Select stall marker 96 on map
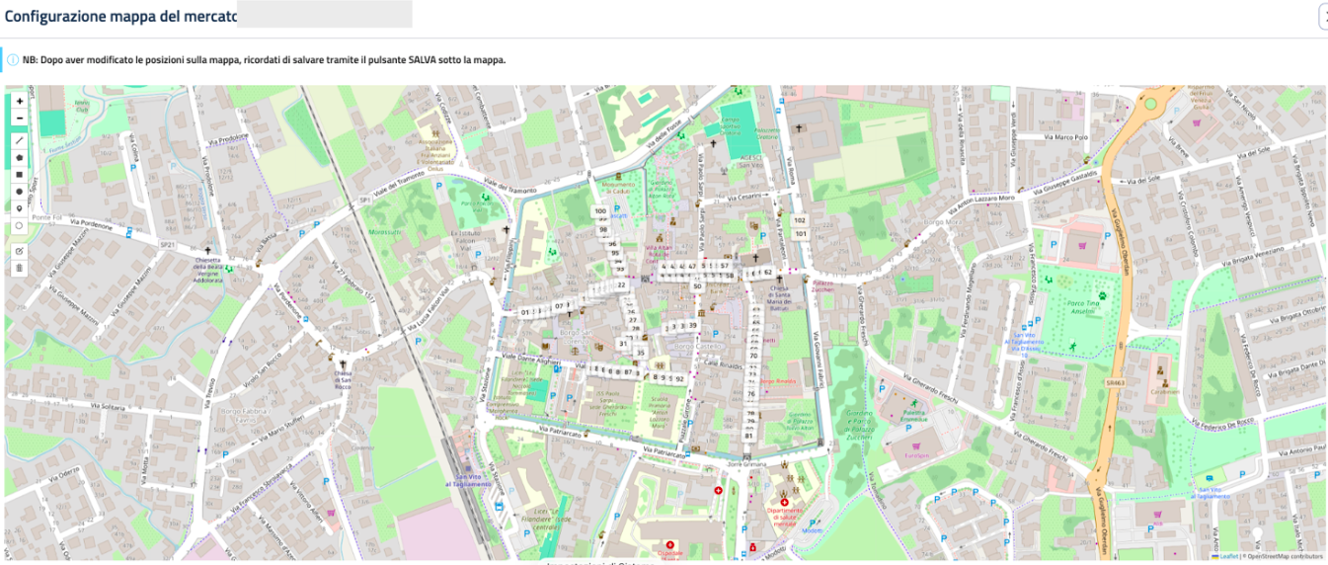 click(612, 244)
